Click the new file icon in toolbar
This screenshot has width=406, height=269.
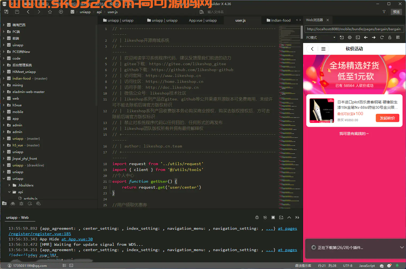pos(6,12)
